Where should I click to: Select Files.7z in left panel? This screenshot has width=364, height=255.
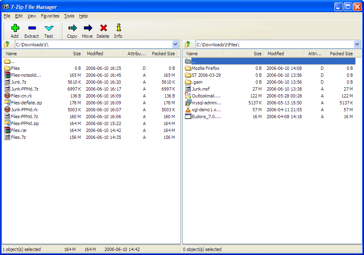pos(18,137)
